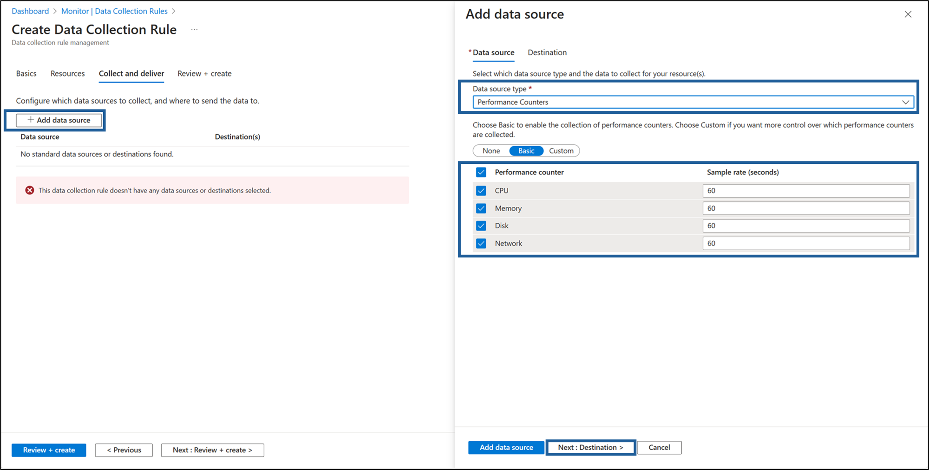Open Dashboard breadcrumb link
The height and width of the screenshot is (470, 929).
tap(30, 11)
